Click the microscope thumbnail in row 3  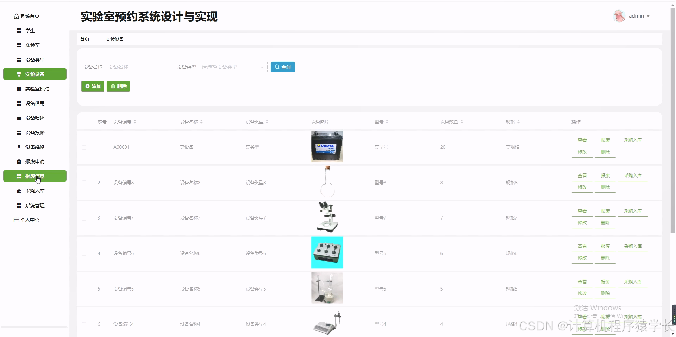327,217
